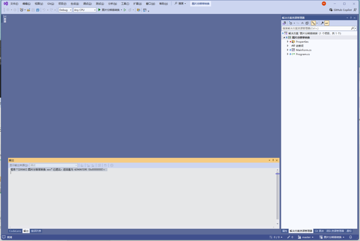Viewport: 360px width, 241px height.
Task: Expand the 依赖项 dependencies node
Action: coord(287,46)
